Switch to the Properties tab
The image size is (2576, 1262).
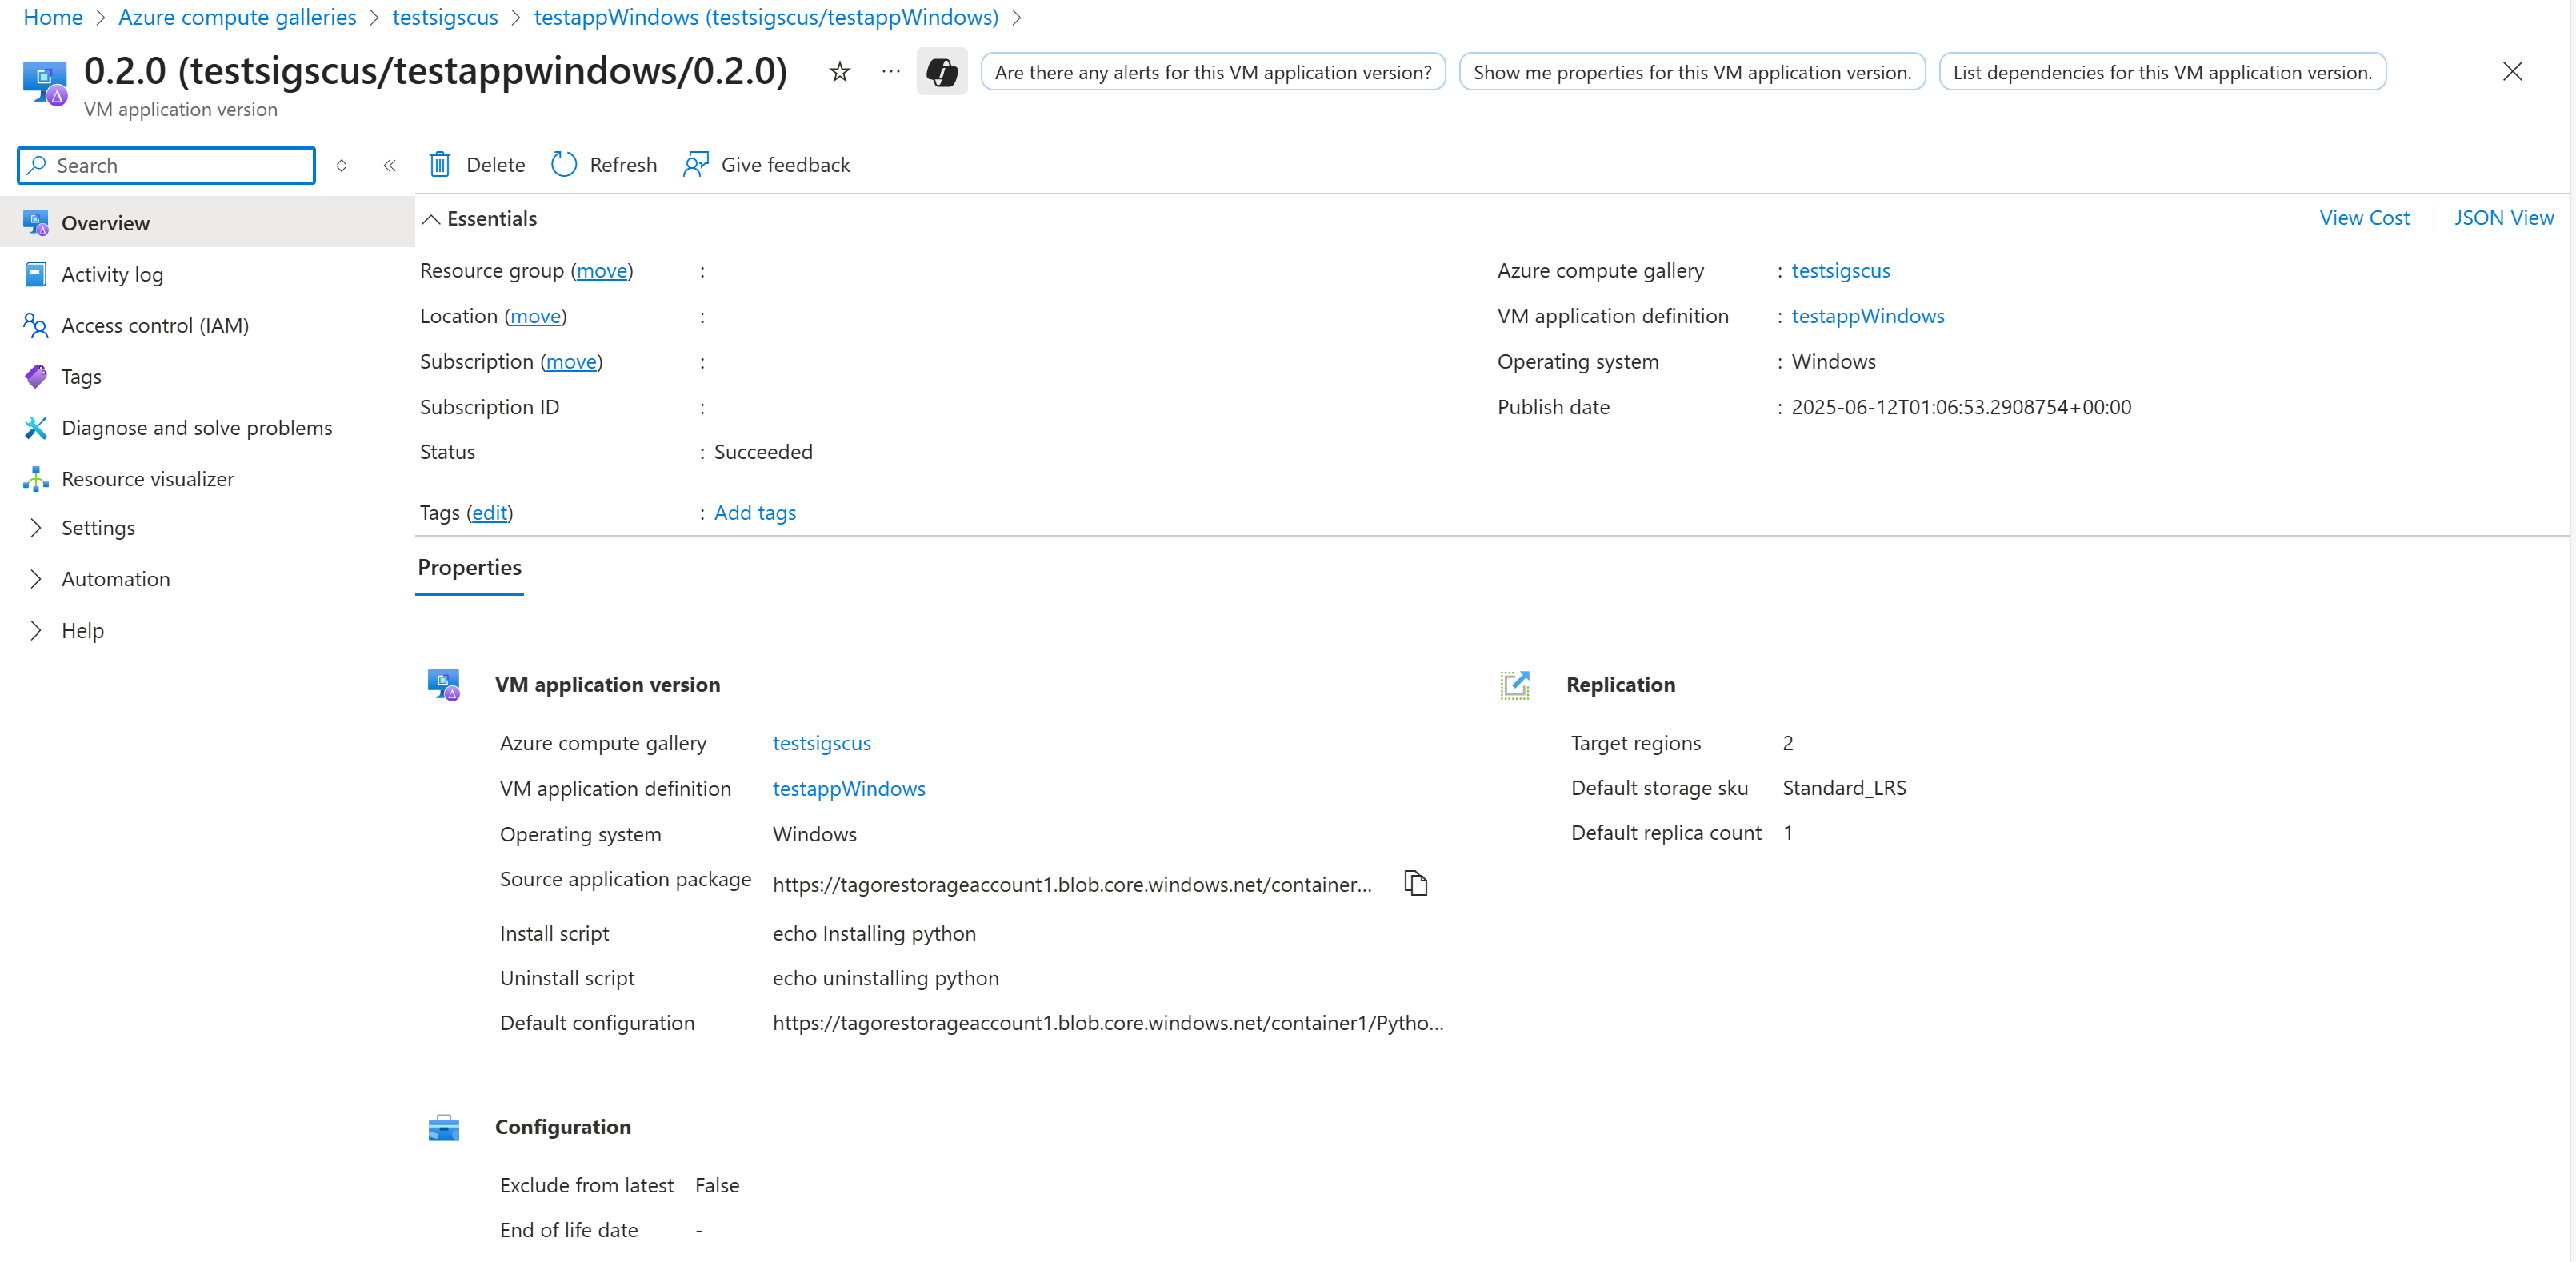click(x=469, y=567)
